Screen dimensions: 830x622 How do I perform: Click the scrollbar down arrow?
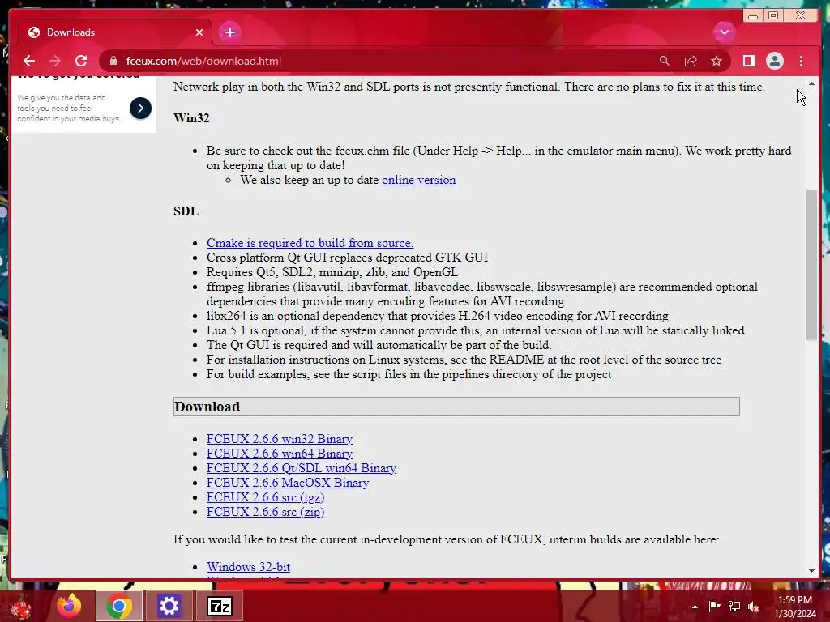click(811, 571)
